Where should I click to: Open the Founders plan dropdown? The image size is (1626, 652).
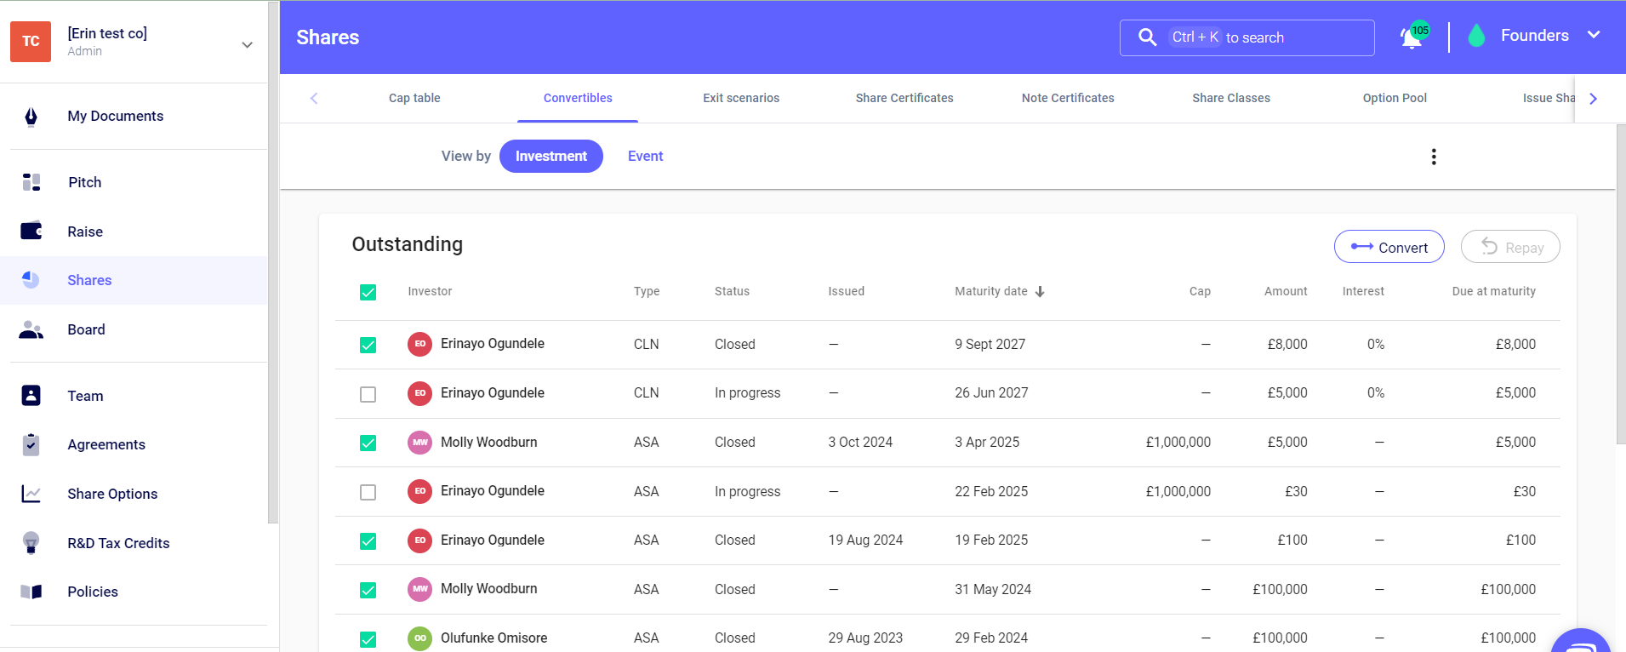click(1593, 36)
